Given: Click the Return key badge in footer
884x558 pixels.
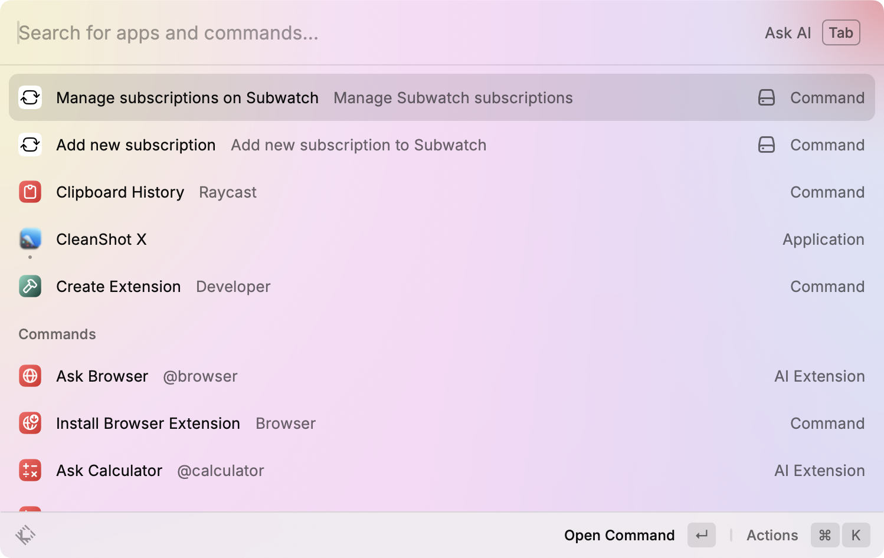Looking at the screenshot, I should click(702, 535).
